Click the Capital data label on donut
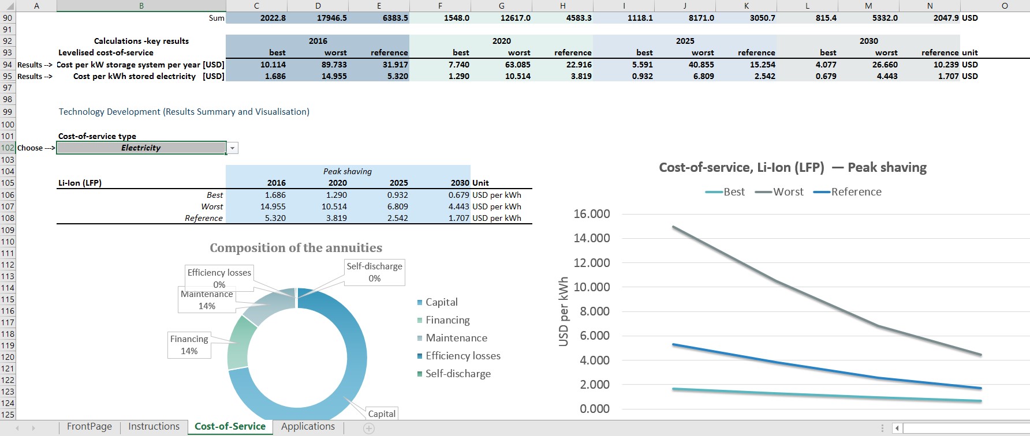Screen dimensions: 1030x436 (x=382, y=414)
